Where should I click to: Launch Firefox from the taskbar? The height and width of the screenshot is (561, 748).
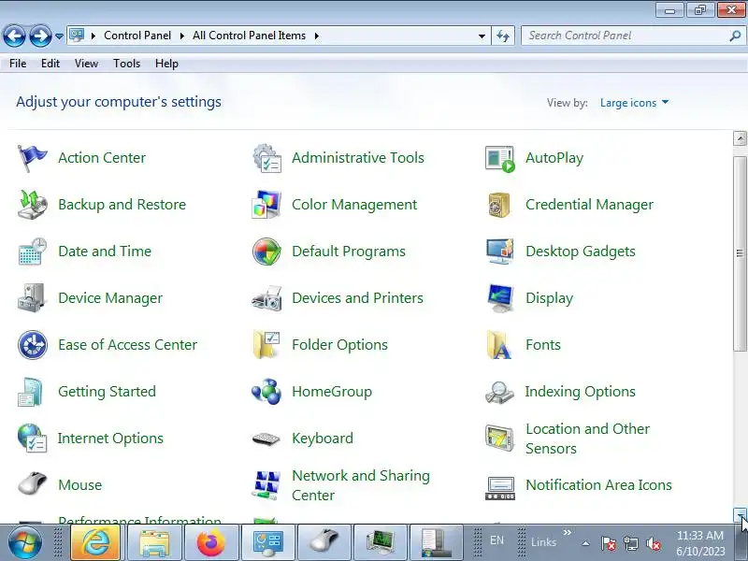click(x=210, y=542)
